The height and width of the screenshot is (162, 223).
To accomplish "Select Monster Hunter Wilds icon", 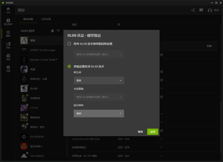I will (24, 60).
